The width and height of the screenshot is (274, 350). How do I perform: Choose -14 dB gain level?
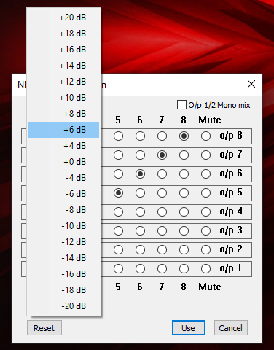(x=63, y=258)
